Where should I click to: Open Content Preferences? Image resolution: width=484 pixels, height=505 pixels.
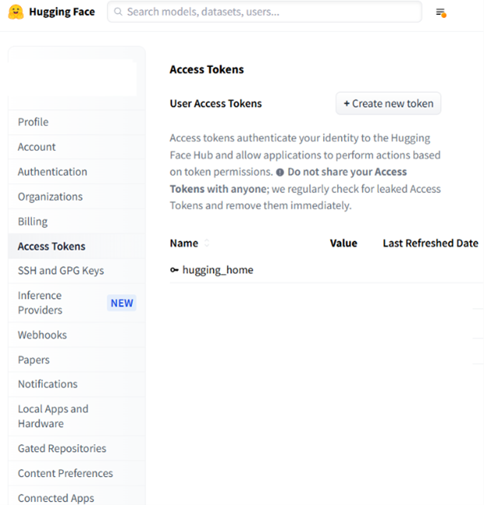pos(77,473)
